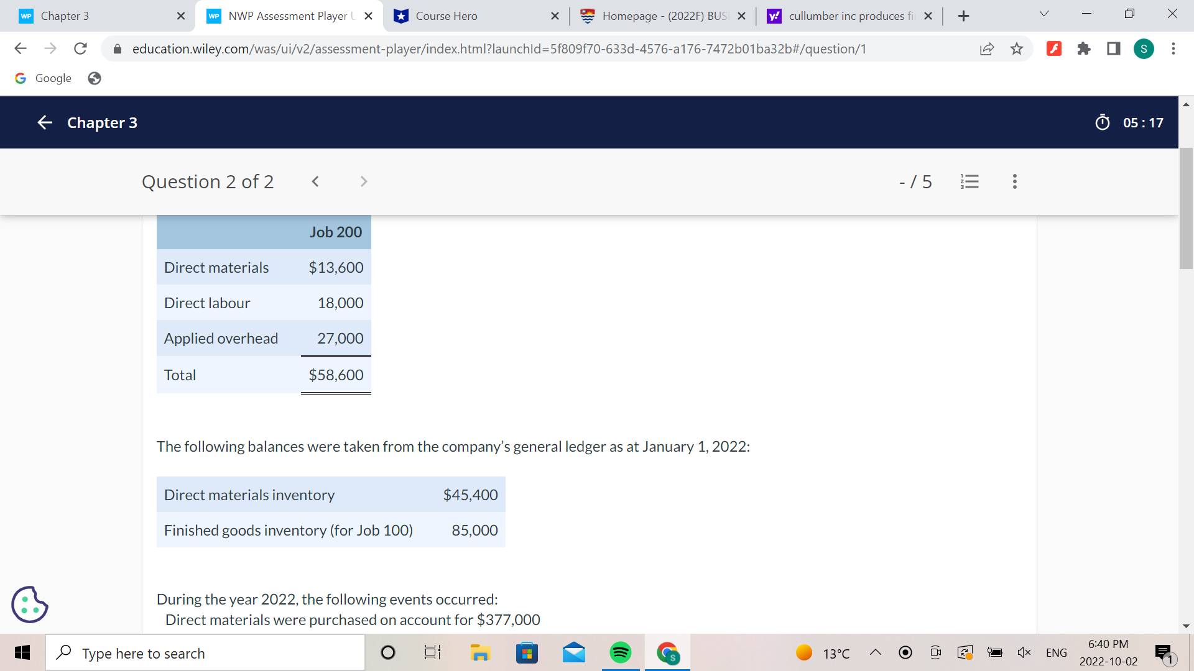Open the question list icon
This screenshot has height=671, width=1194.
[970, 181]
